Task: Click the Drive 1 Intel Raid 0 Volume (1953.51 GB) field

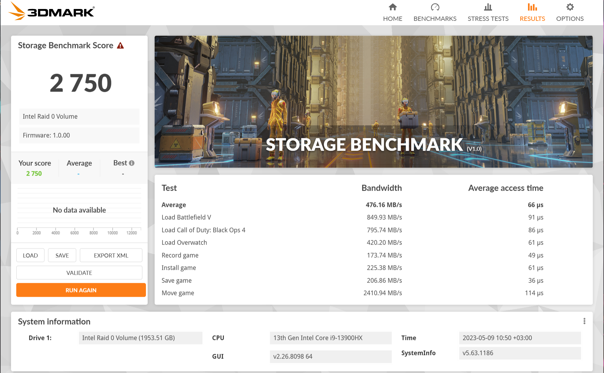Action: click(140, 338)
